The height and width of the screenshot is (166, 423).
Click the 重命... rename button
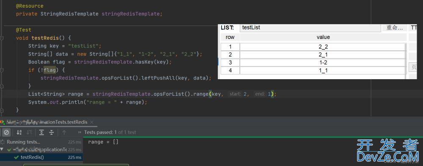[x=395, y=28]
